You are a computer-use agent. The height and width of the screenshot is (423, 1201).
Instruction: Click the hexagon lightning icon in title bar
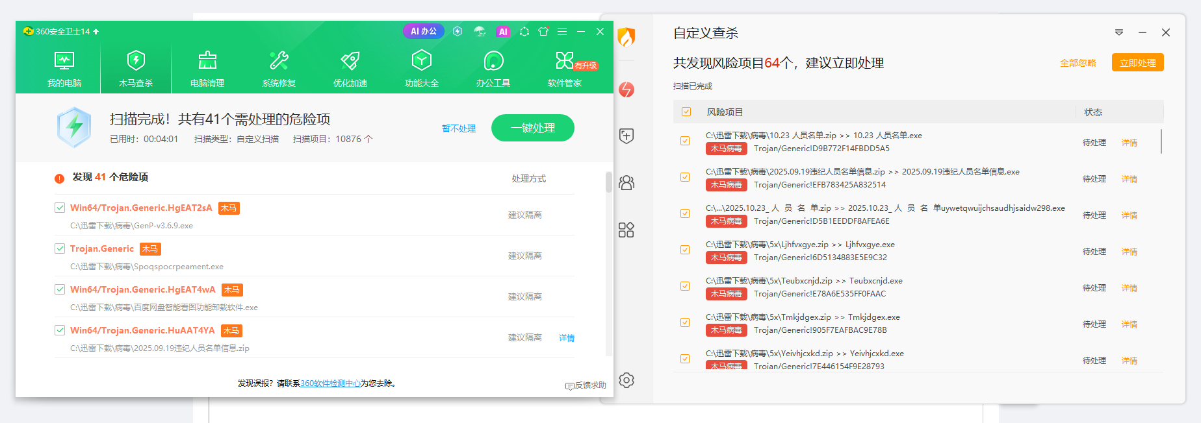point(458,31)
